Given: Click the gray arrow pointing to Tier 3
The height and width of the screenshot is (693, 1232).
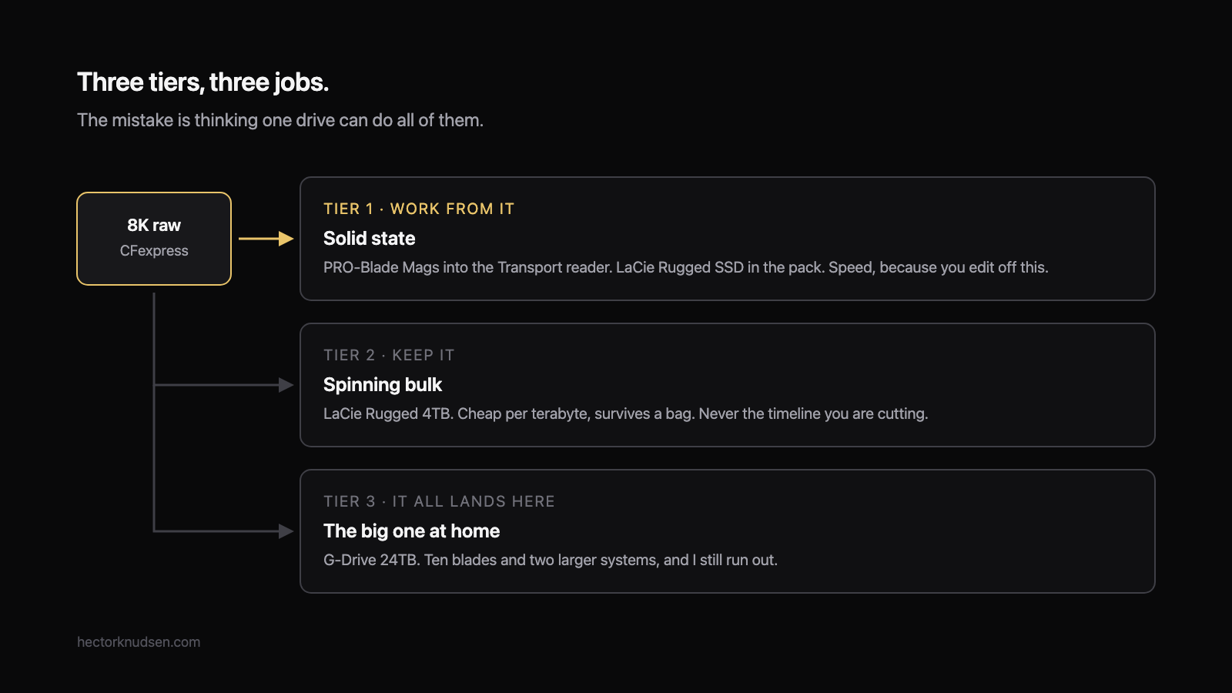Looking at the screenshot, I should pos(223,531).
